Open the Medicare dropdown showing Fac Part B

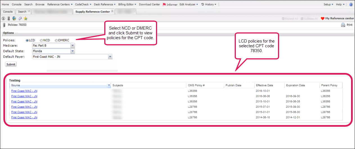73,46
